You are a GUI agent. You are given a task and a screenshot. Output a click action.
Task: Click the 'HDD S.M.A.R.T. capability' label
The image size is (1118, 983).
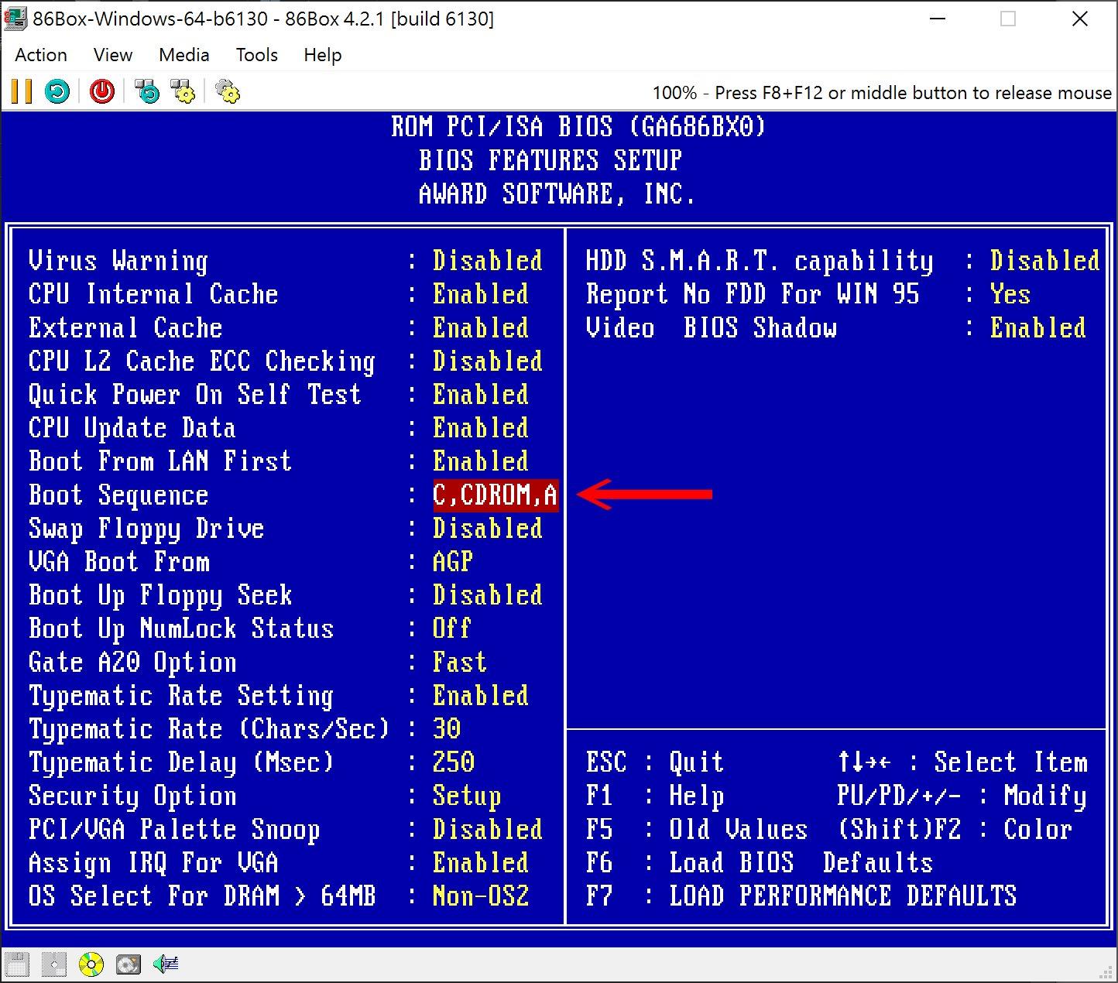pos(760,261)
